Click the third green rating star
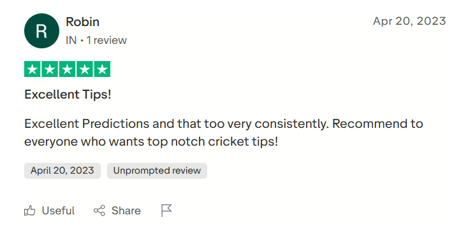 67,69
